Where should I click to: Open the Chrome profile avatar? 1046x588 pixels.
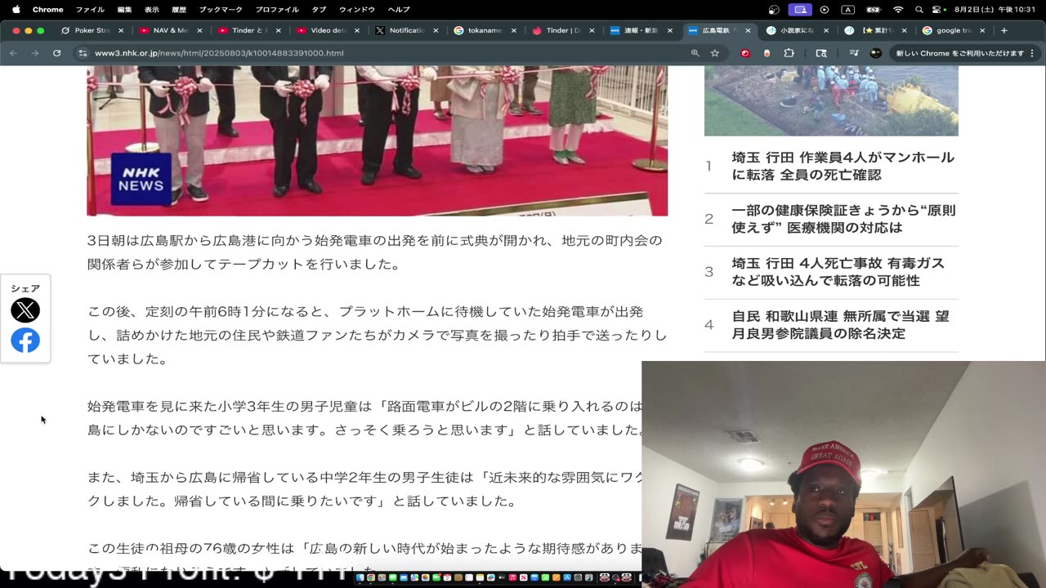(876, 53)
